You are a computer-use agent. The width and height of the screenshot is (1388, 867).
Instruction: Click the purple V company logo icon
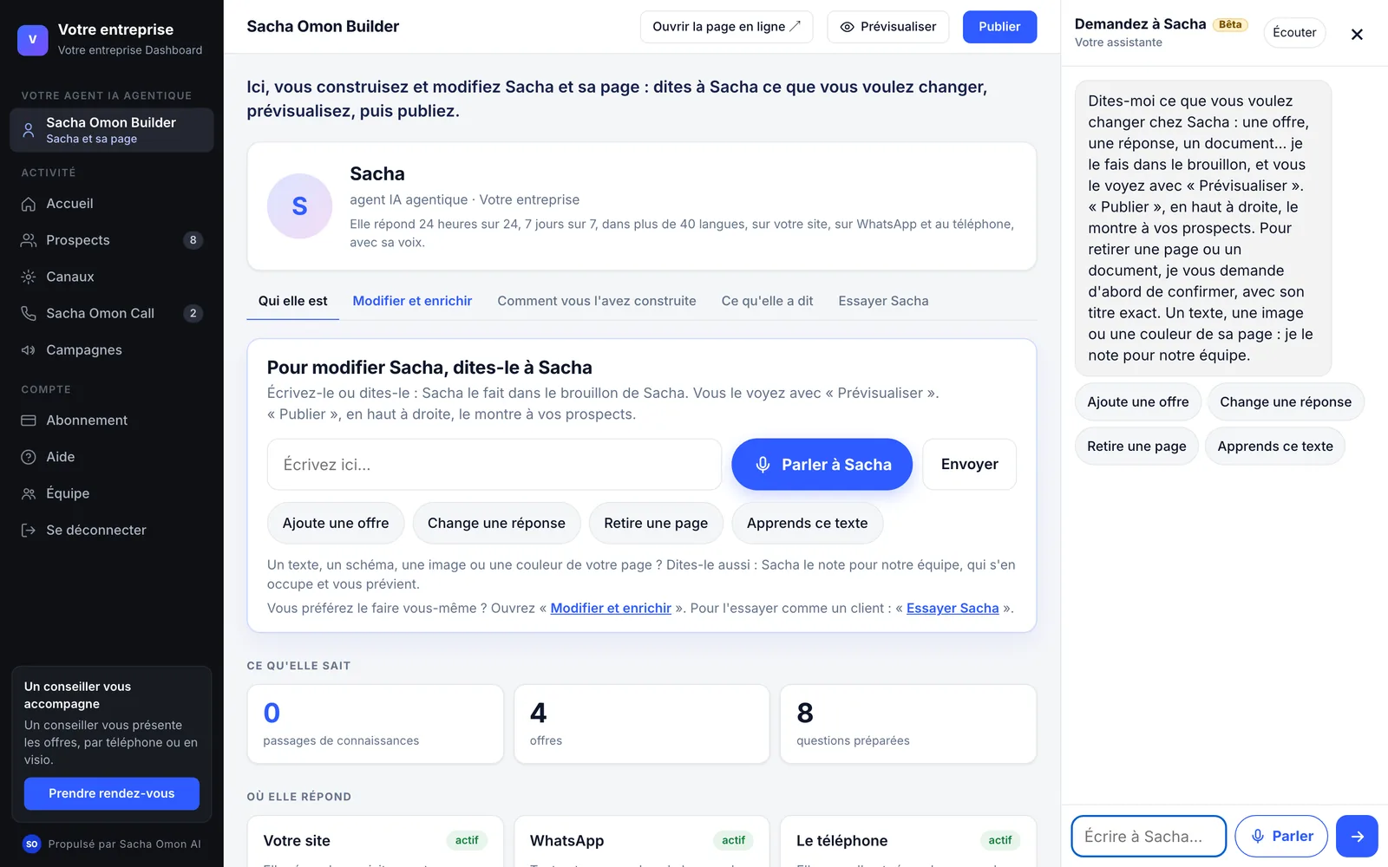[33, 39]
